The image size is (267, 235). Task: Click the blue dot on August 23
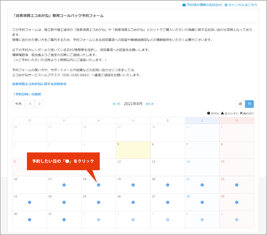click(30, 202)
